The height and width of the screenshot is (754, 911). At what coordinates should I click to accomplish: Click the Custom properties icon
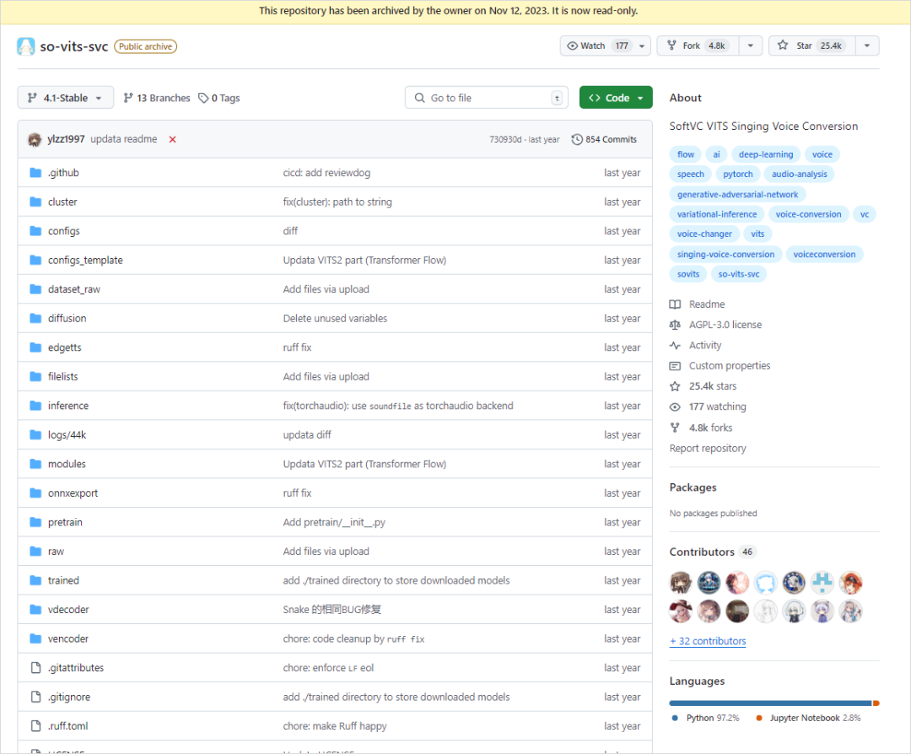point(675,366)
